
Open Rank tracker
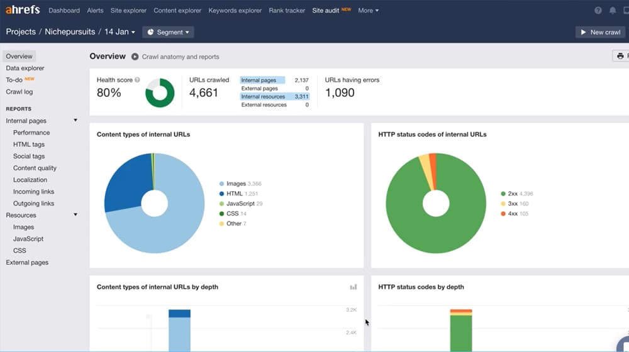287,11
